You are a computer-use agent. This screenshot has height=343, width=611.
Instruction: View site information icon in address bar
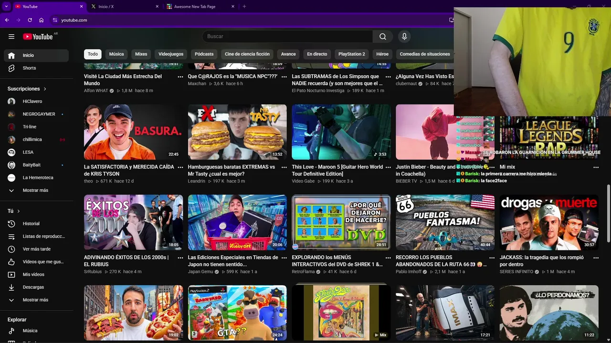pyautogui.click(x=55, y=20)
